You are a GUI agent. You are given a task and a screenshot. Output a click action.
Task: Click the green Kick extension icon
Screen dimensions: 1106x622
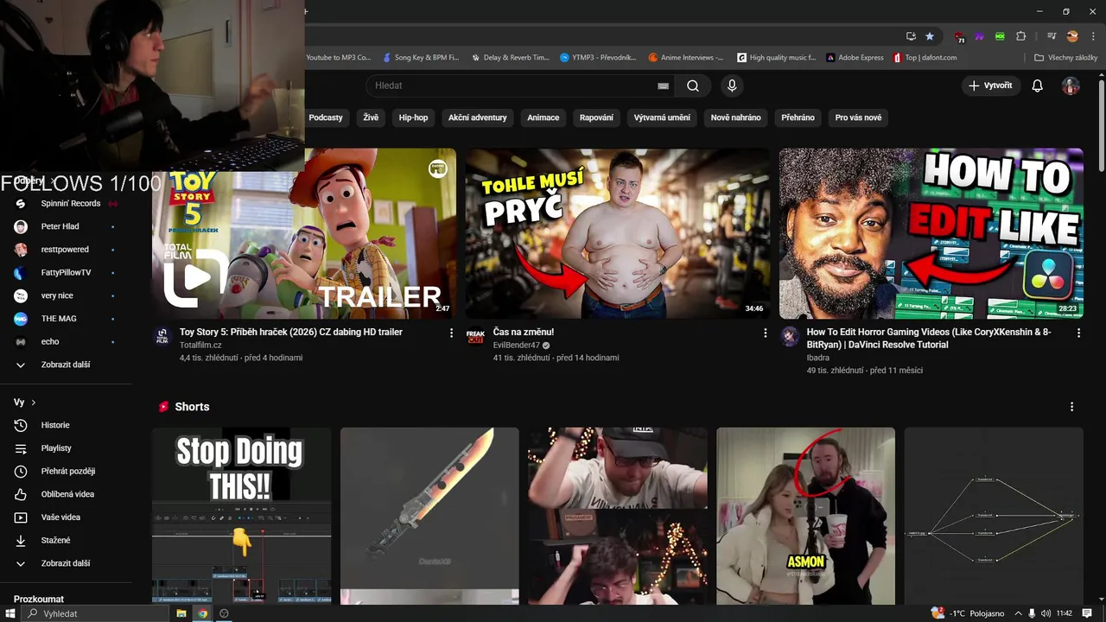point(1000,36)
